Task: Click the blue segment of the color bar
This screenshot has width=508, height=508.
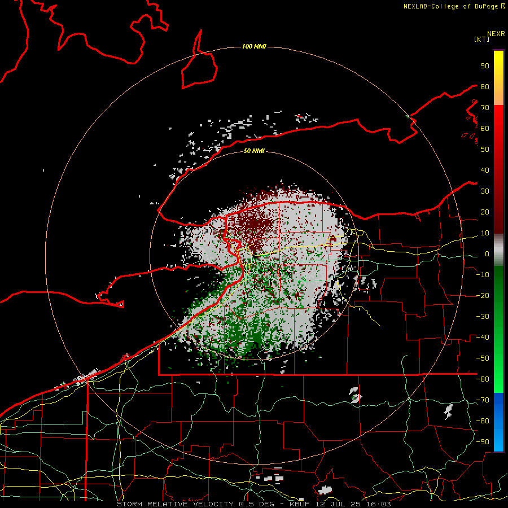Action: [x=498, y=421]
